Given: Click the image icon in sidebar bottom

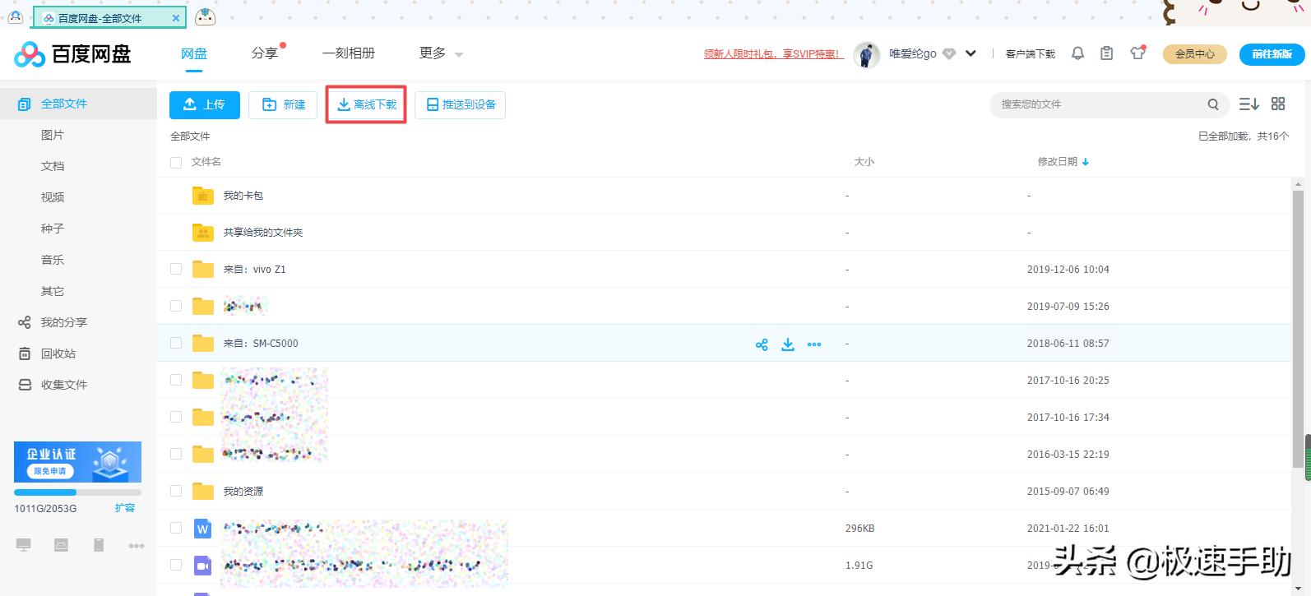Looking at the screenshot, I should pyautogui.click(x=61, y=545).
